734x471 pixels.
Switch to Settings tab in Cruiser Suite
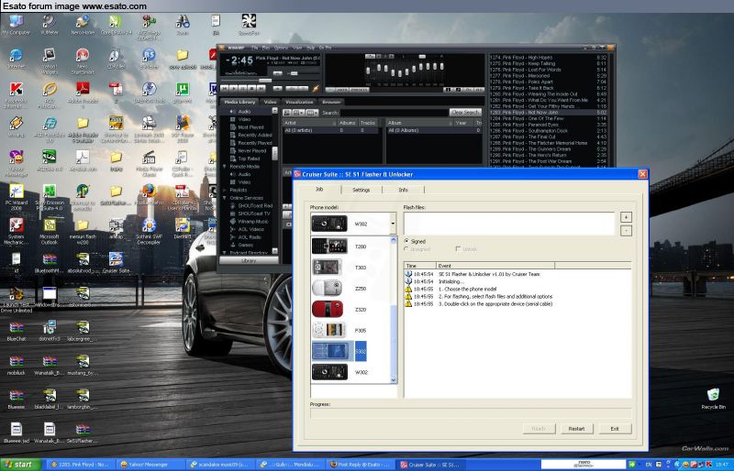(361, 190)
